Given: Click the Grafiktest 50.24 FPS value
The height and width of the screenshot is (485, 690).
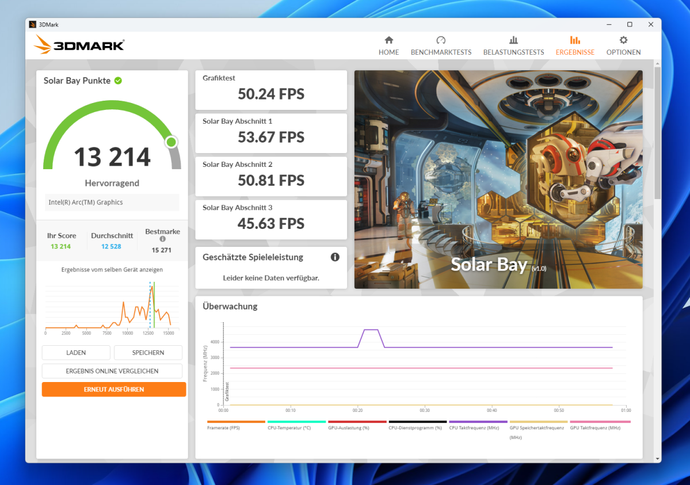Looking at the screenshot, I should point(271,94).
